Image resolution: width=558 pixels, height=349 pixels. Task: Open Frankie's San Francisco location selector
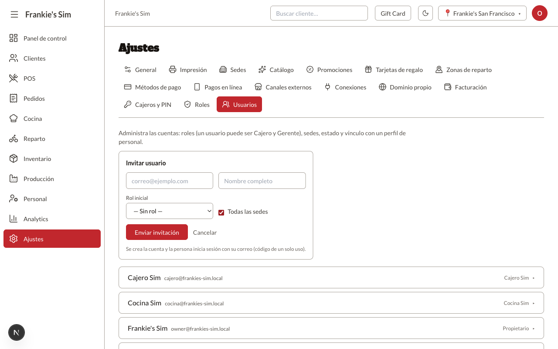482,13
